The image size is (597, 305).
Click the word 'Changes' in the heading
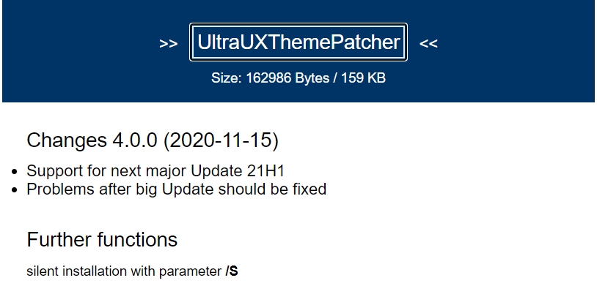click(x=67, y=140)
